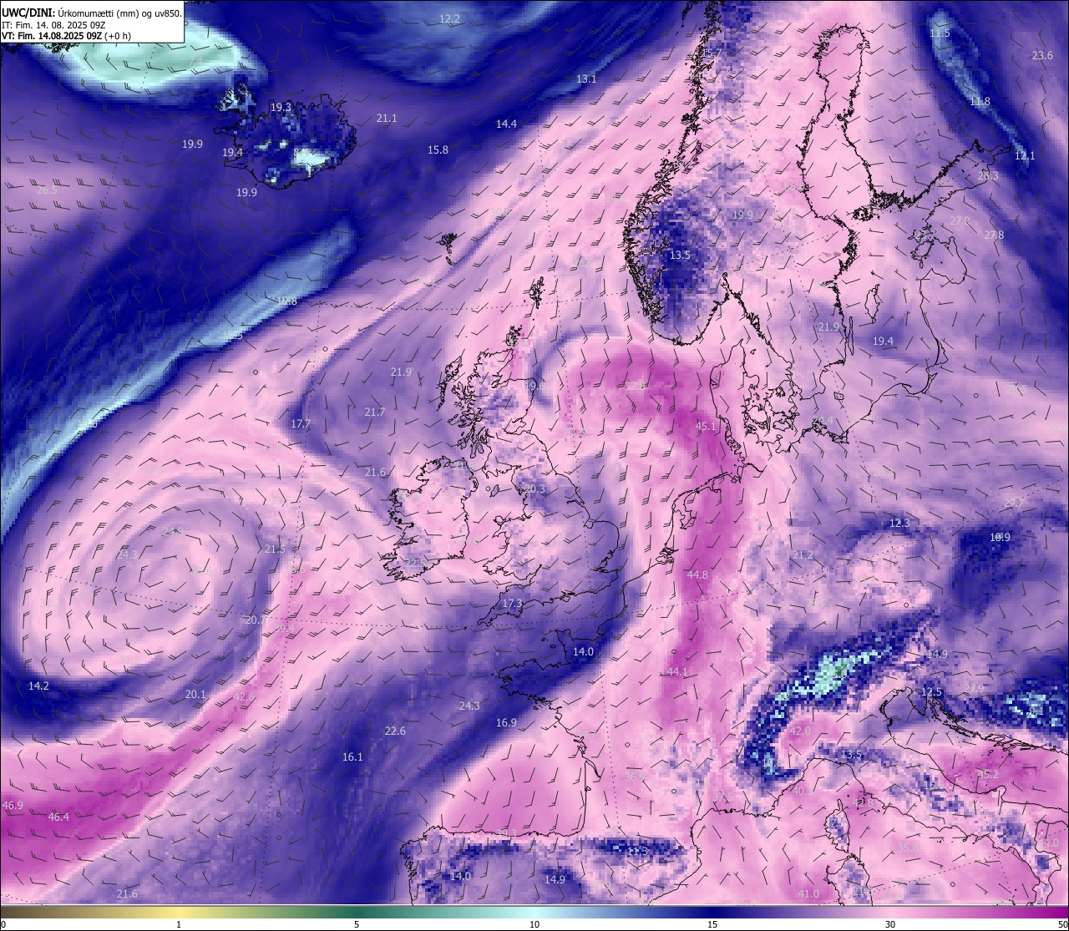Click the 44.1 value over France
1069x931 pixels.
coord(677,671)
